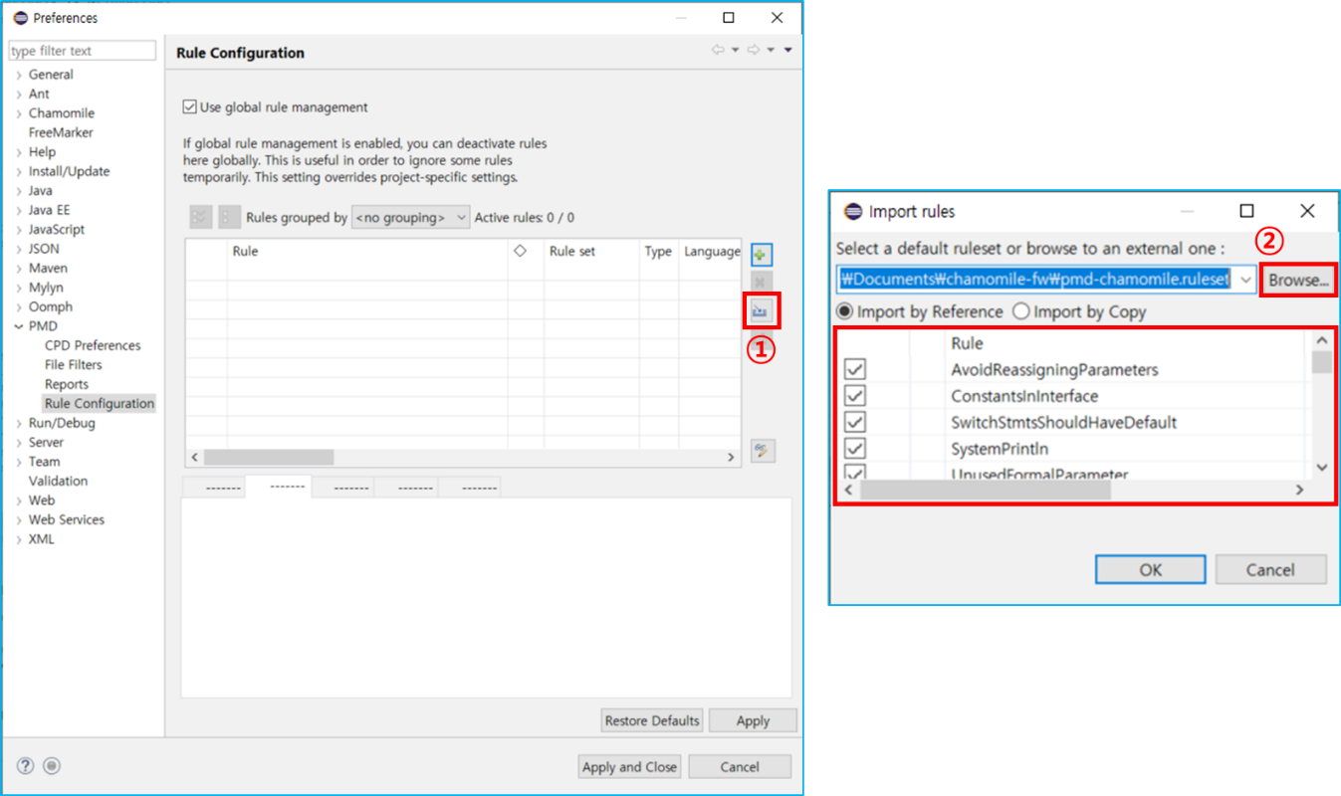Image resolution: width=1341 pixels, height=796 pixels.
Task: Toggle Use global rule management checkbox
Action: pos(190,107)
